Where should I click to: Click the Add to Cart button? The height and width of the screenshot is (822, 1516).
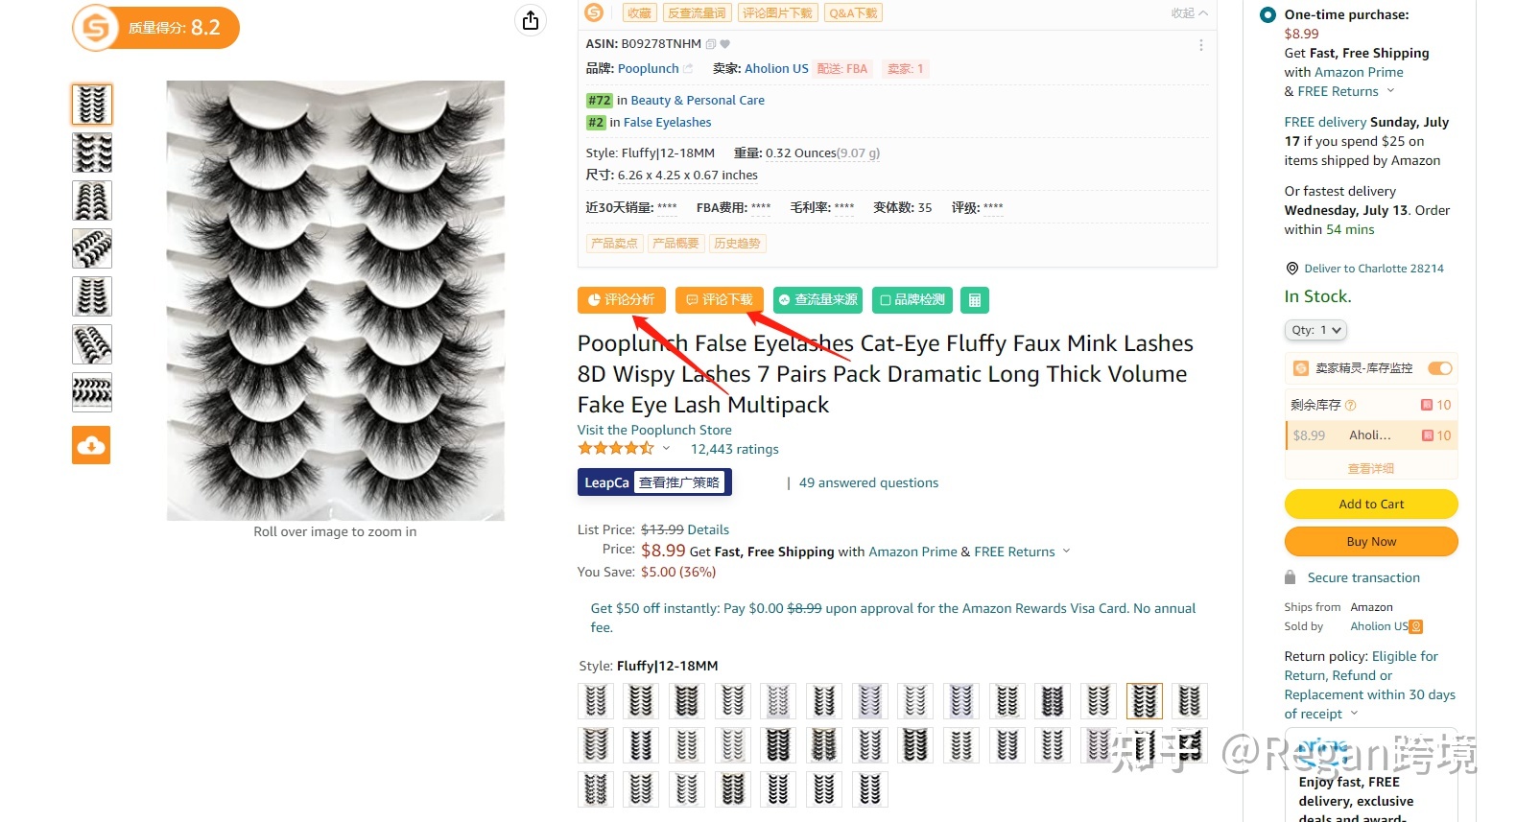click(1371, 504)
